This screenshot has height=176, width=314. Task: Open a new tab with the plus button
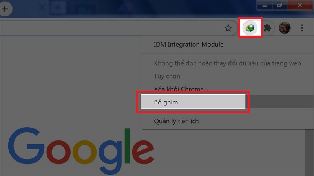click(x=5, y=9)
